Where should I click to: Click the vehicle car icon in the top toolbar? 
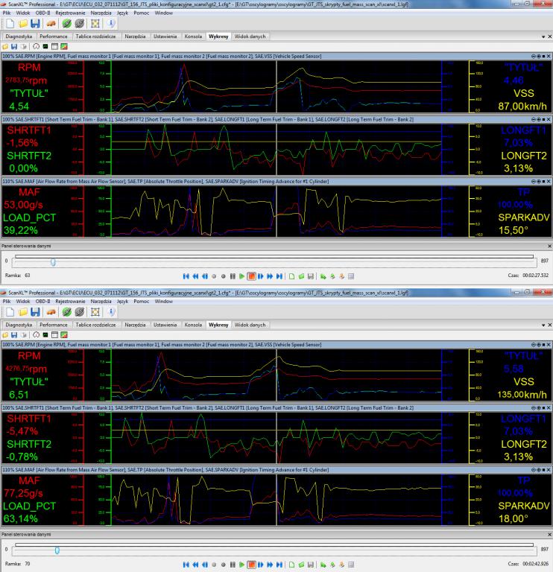point(51,25)
